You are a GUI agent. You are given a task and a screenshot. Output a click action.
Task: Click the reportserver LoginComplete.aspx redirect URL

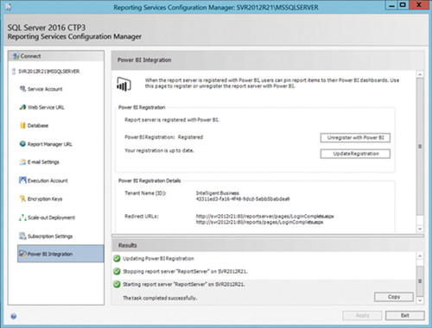(264, 217)
